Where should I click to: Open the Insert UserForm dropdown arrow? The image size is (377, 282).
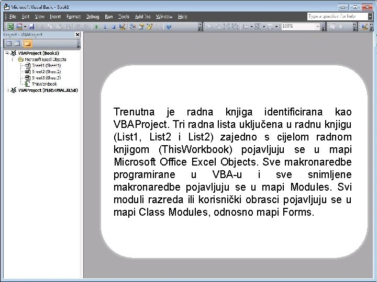pyautogui.click(x=25, y=27)
